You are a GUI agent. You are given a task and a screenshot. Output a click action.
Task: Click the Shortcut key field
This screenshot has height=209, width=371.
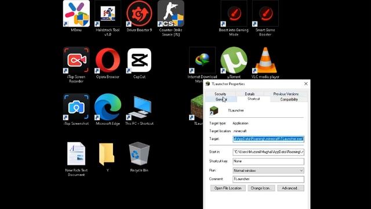(x=268, y=161)
